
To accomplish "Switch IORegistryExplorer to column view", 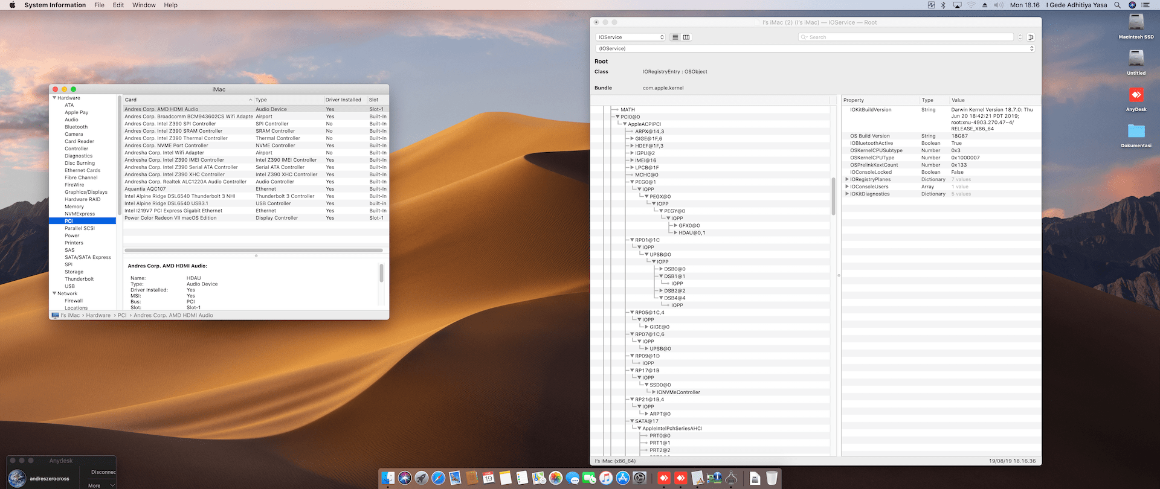I will point(686,37).
